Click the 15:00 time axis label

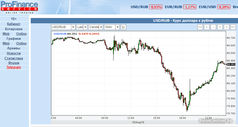pos(156,118)
